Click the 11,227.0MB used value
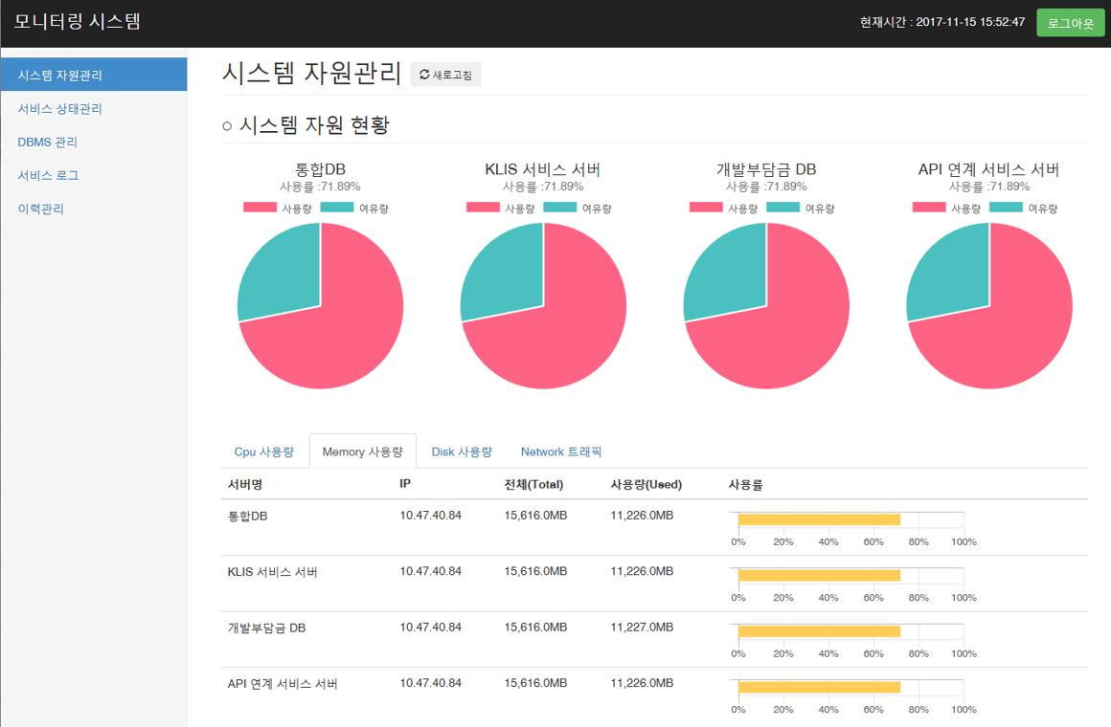The width and height of the screenshot is (1111, 727). [x=642, y=628]
